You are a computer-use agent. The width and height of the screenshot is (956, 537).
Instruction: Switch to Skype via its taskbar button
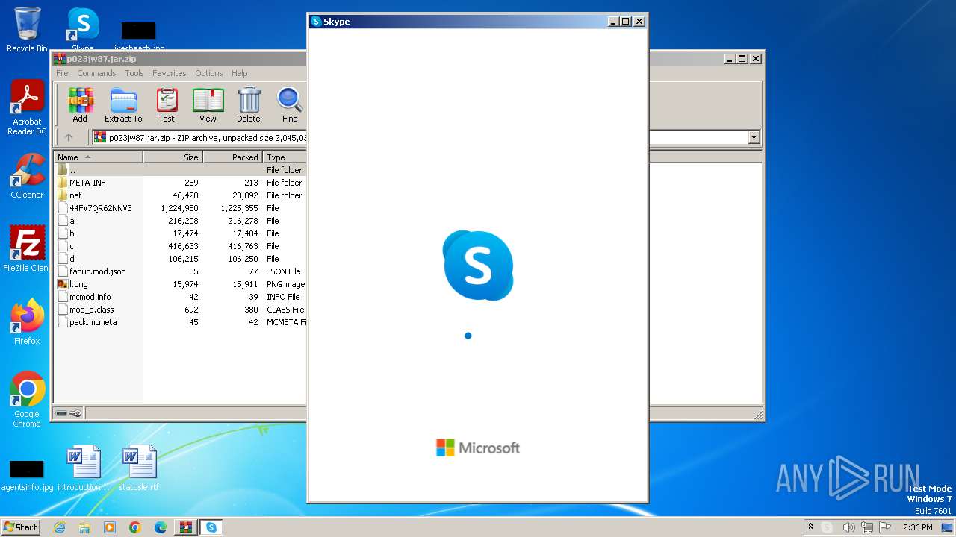(x=211, y=527)
